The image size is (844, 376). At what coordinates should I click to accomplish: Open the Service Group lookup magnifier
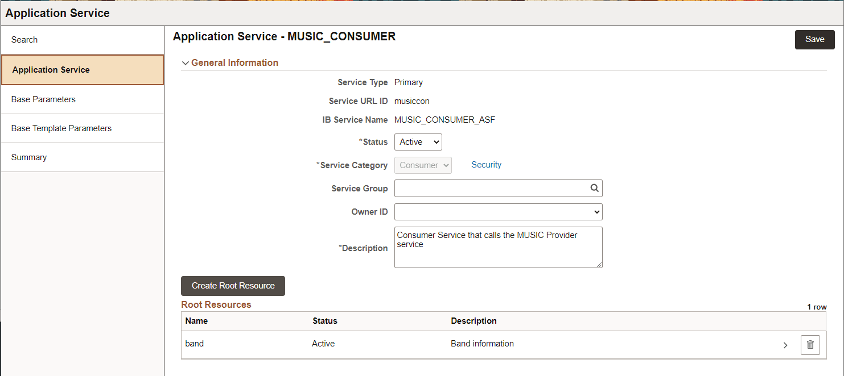click(594, 188)
